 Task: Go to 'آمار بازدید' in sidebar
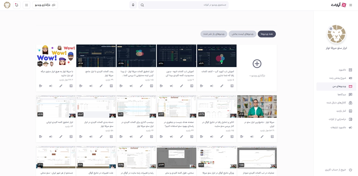(341, 111)
